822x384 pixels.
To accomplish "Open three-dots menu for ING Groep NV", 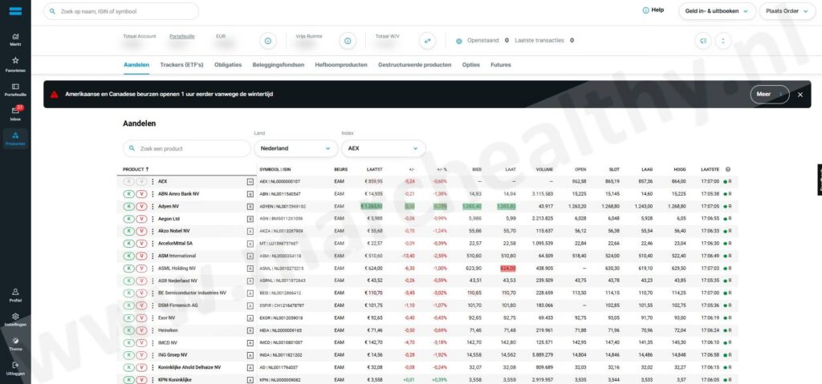I will tap(153, 355).
